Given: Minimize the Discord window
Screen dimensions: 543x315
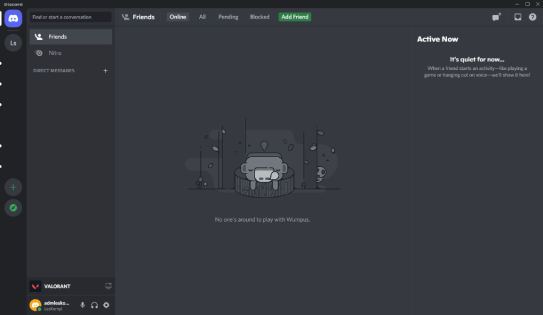Looking at the screenshot, I should (x=516, y=4).
